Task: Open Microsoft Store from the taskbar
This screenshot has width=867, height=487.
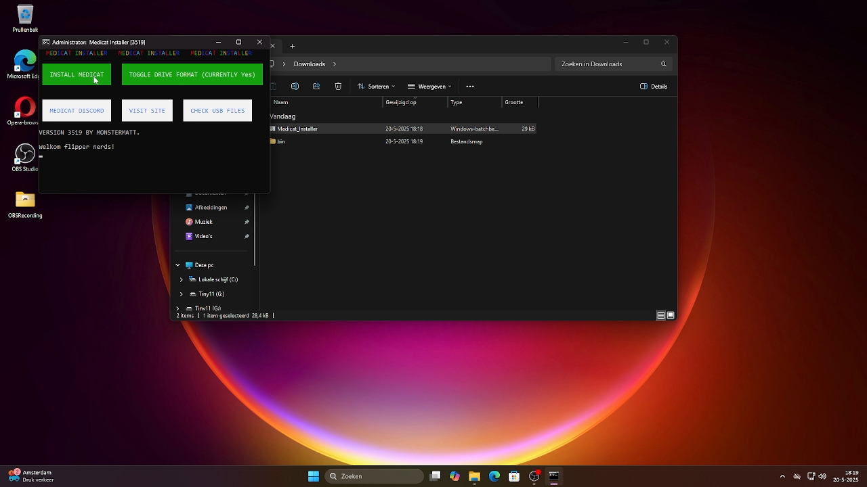Action: coord(514,476)
